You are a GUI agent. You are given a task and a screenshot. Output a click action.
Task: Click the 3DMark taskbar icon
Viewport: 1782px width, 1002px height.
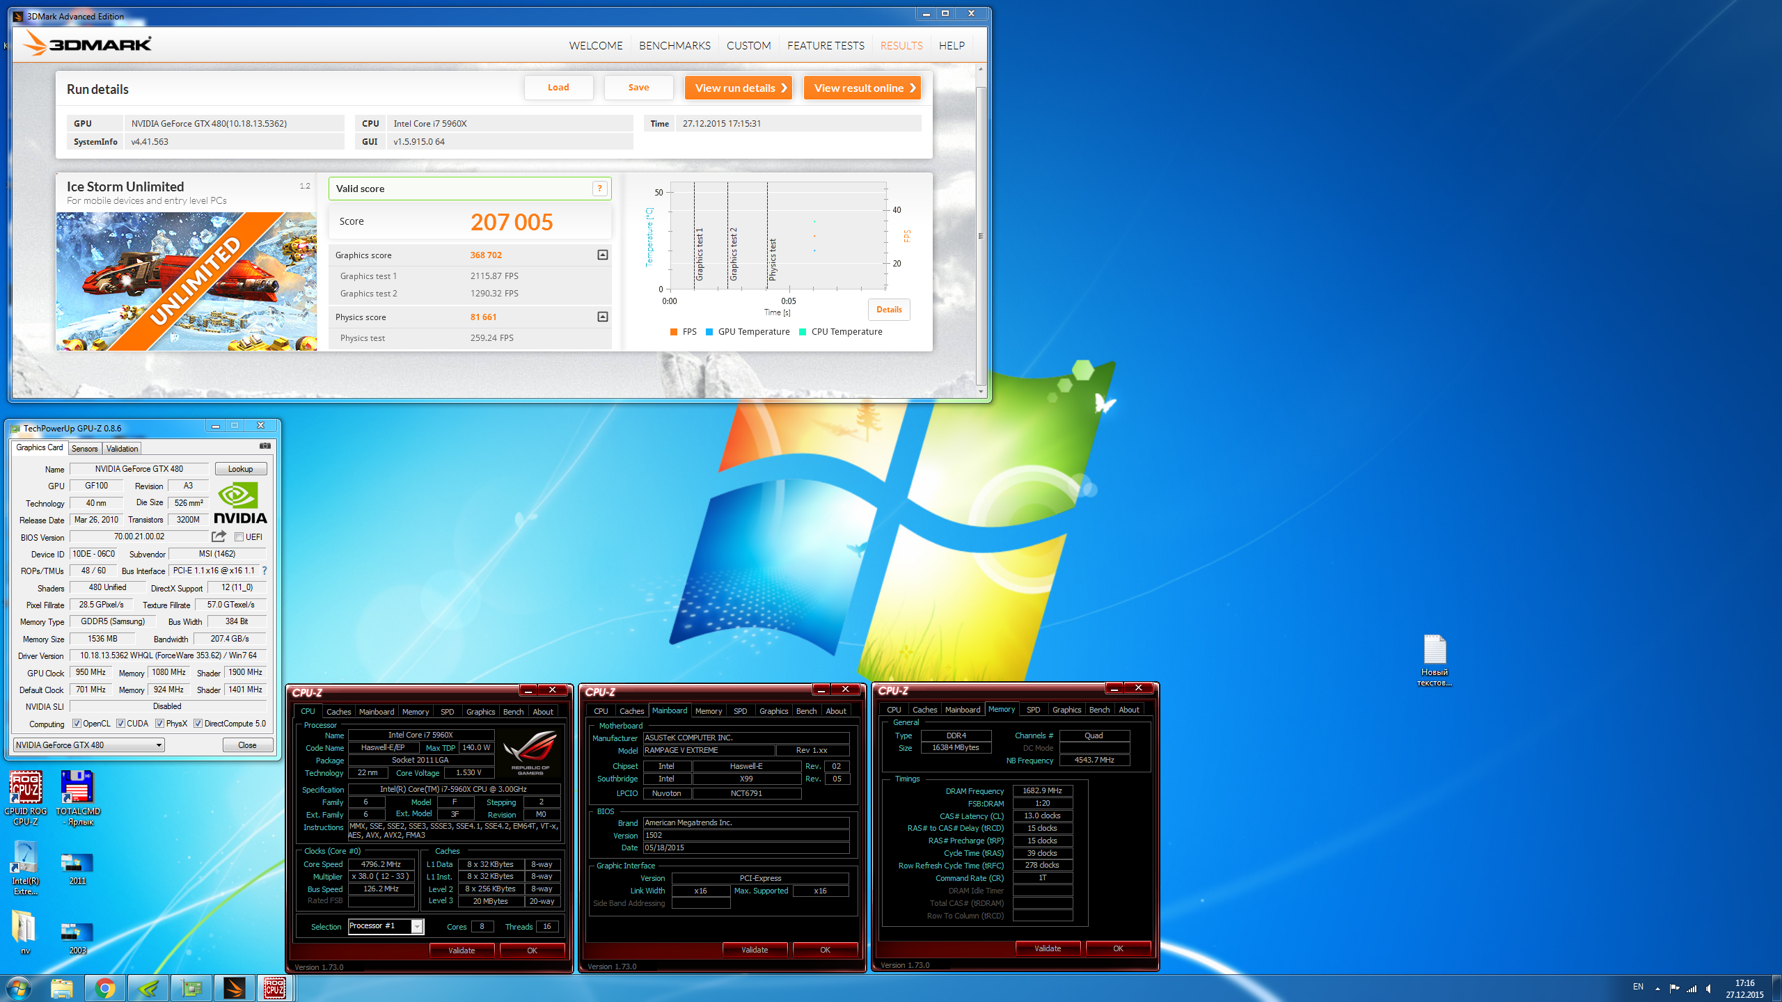pyautogui.click(x=235, y=988)
